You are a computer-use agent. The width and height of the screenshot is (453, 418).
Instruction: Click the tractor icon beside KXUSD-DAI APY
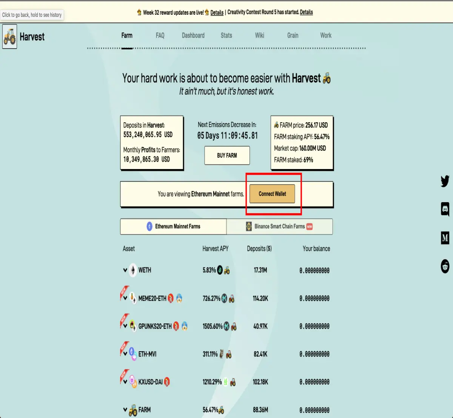[x=233, y=382]
